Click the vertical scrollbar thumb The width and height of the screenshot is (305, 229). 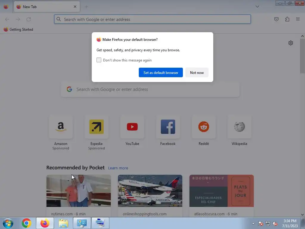pos(302,56)
